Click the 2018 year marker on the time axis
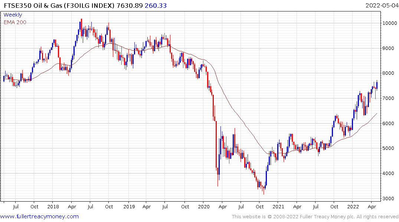The width and height of the screenshot is (399, 222). (53, 206)
